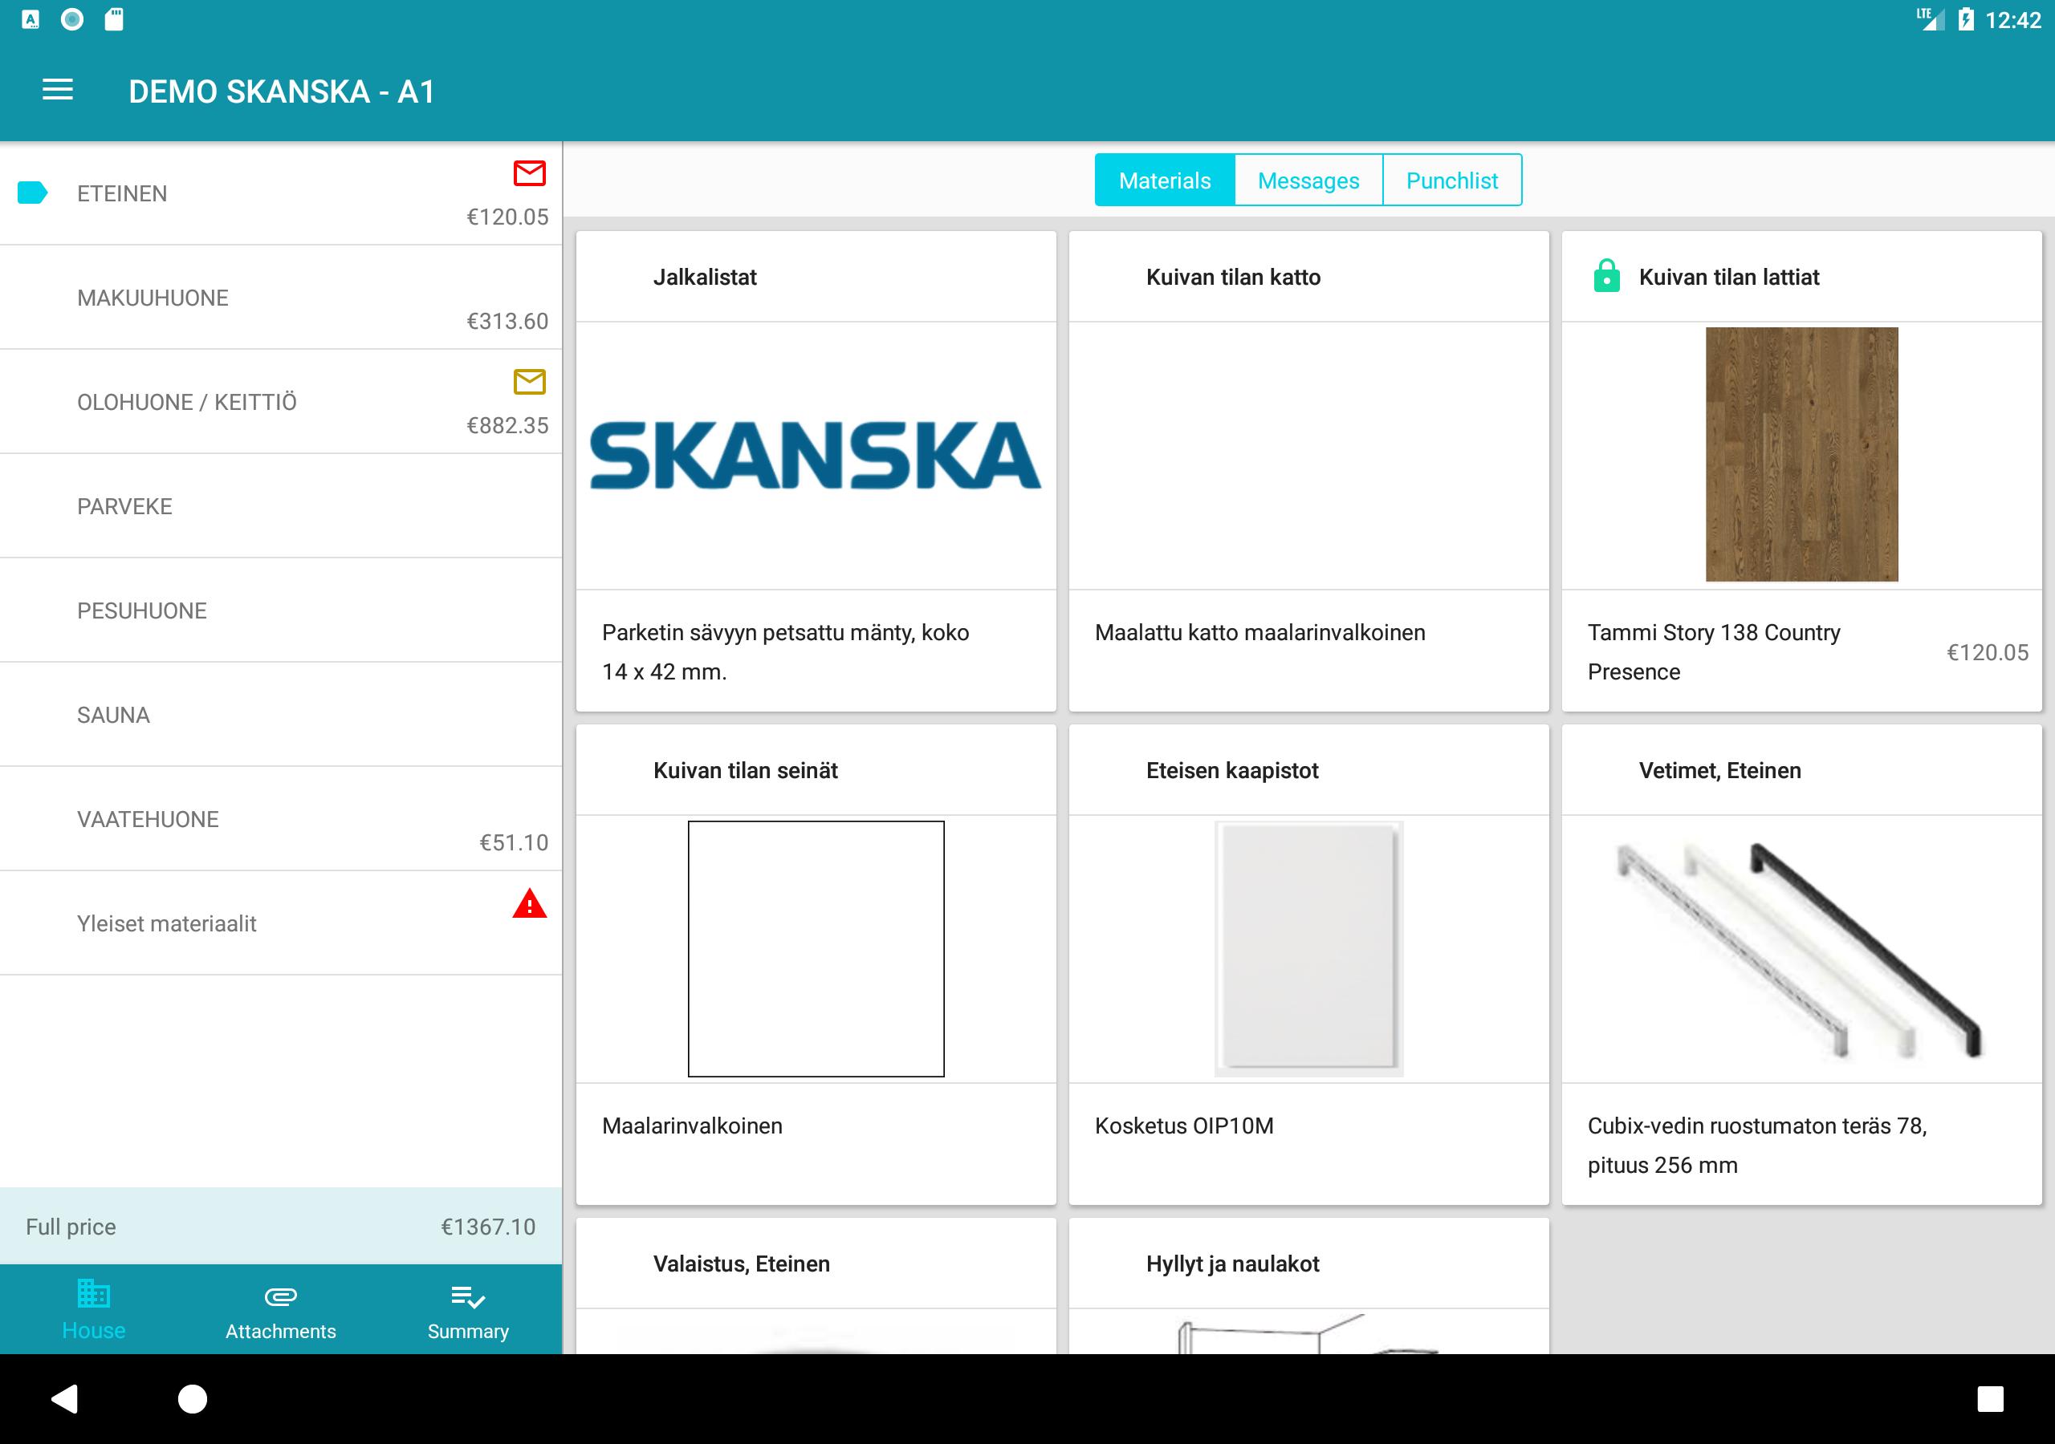The image size is (2055, 1444).
Task: Tap the Attachments paperclip icon
Action: (x=280, y=1296)
